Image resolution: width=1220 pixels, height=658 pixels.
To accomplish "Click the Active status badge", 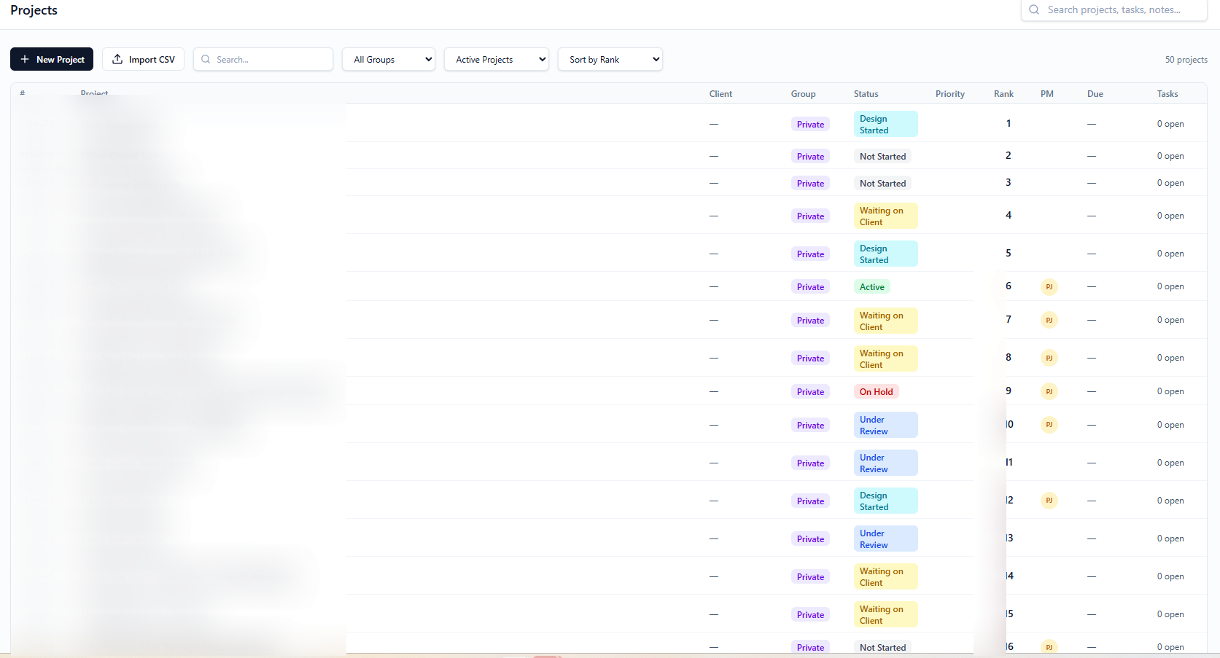I will tap(872, 286).
